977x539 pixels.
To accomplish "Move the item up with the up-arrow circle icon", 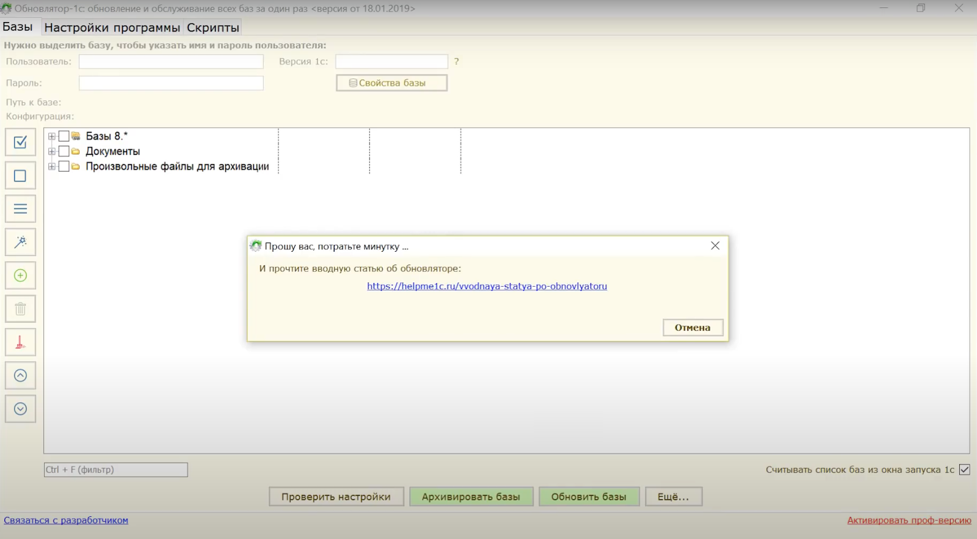I will (x=20, y=375).
